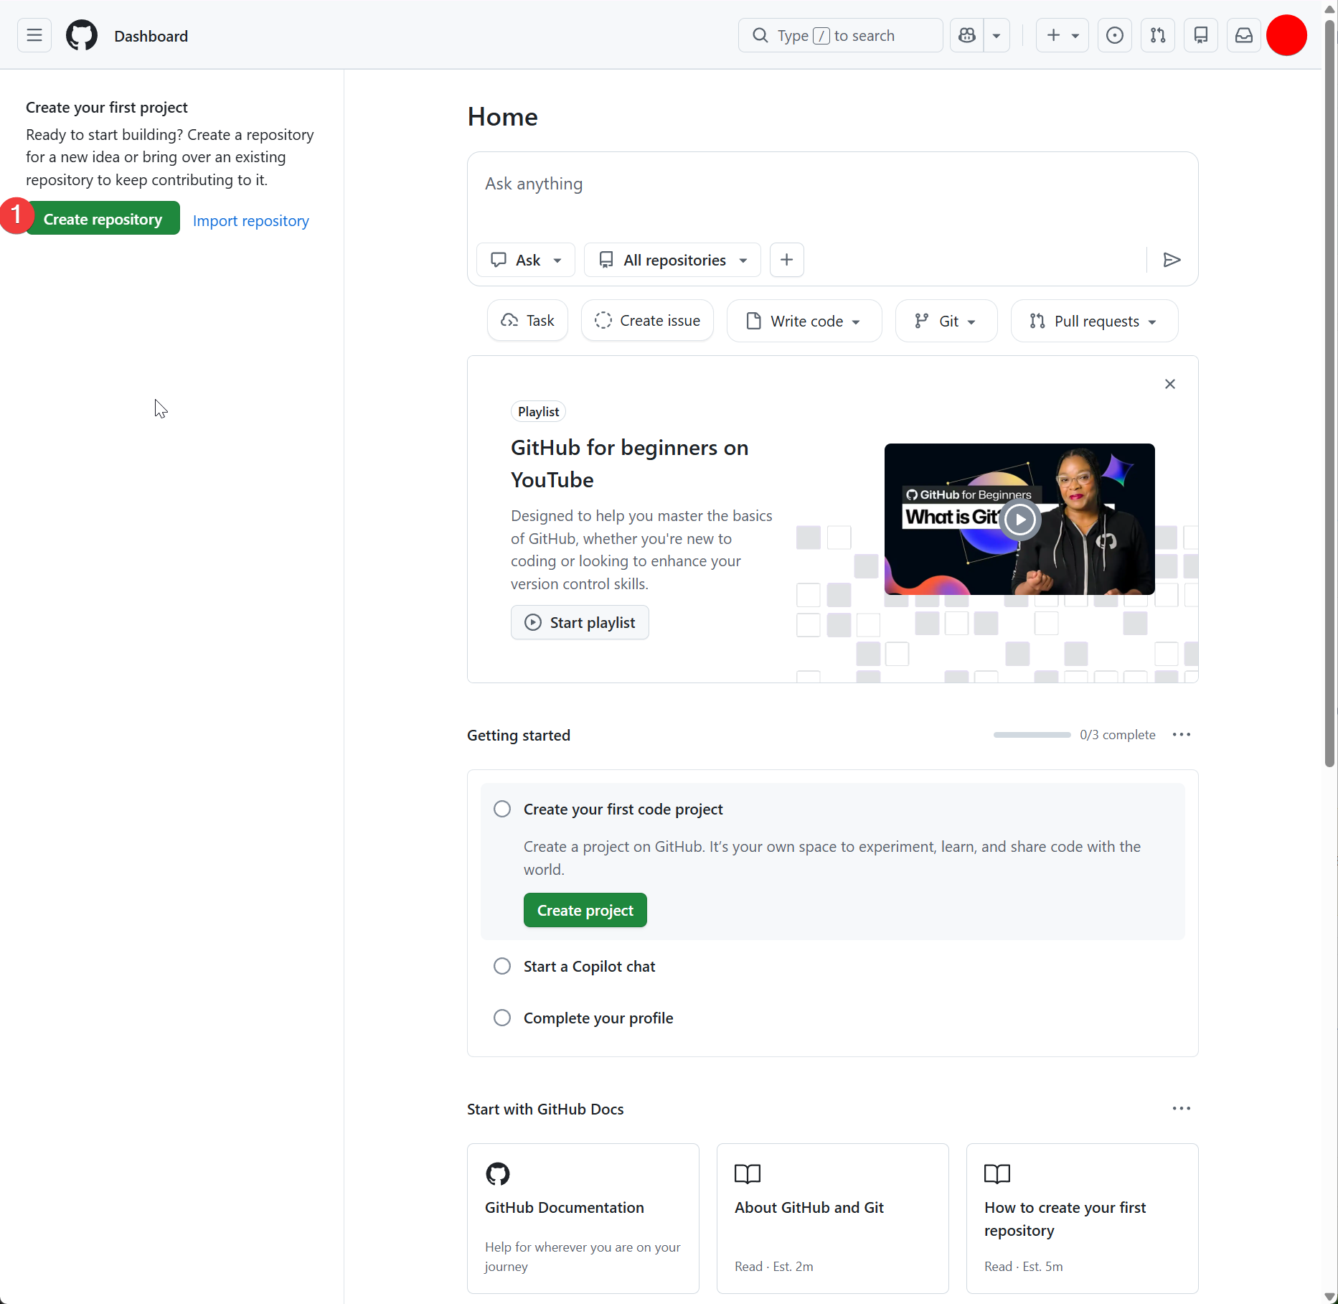The width and height of the screenshot is (1338, 1304).
Task: Click the Home page heading
Action: pyautogui.click(x=502, y=117)
